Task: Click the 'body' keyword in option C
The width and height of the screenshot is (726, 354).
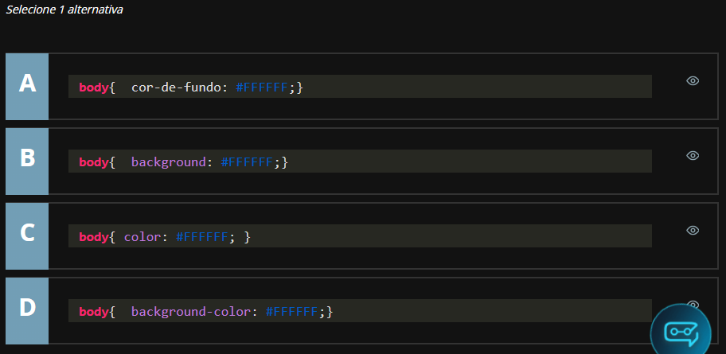Action: (x=94, y=236)
